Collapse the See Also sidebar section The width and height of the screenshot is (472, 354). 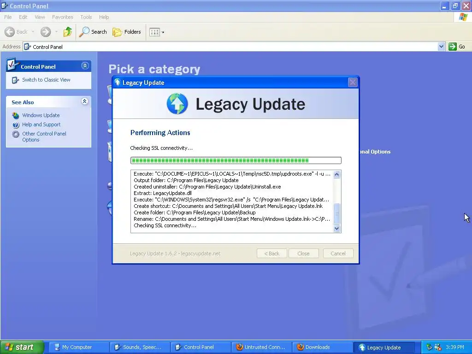coord(85,101)
